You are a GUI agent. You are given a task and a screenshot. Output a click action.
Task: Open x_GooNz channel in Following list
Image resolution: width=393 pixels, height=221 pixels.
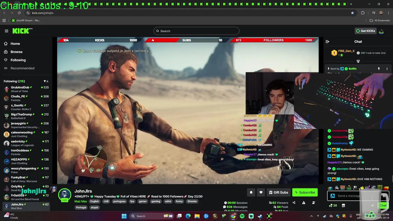26,107
